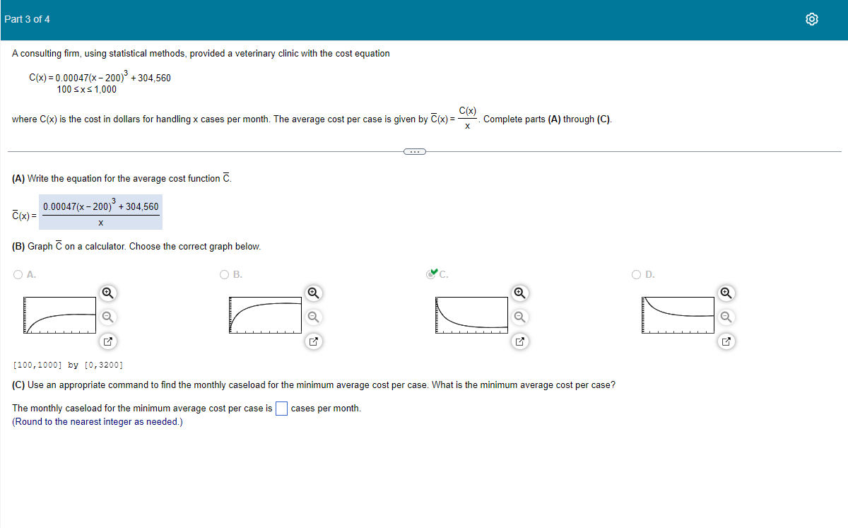Screen dimensions: 848x528
Task: Click the 'Part 3 of 4' label
Action: (x=27, y=19)
